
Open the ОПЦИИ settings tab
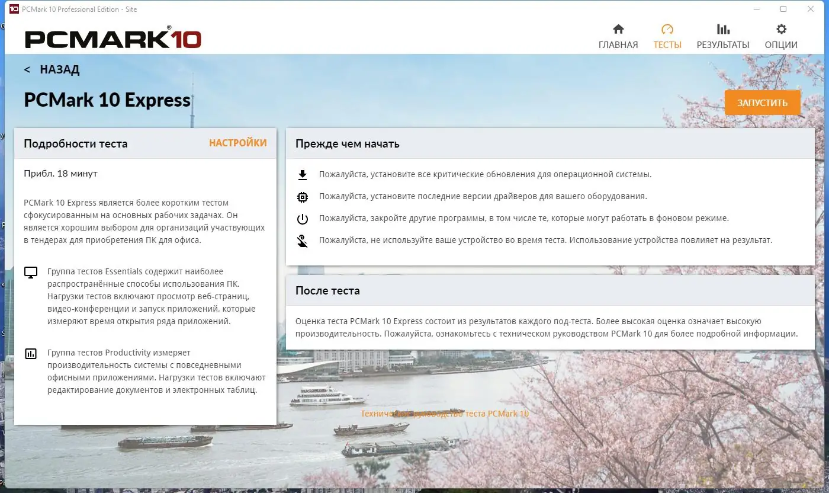click(781, 37)
